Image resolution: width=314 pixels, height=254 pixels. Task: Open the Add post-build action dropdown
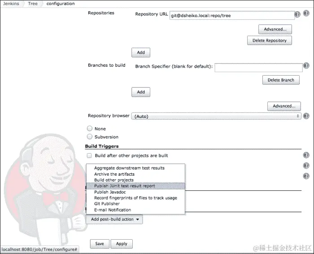114,219
